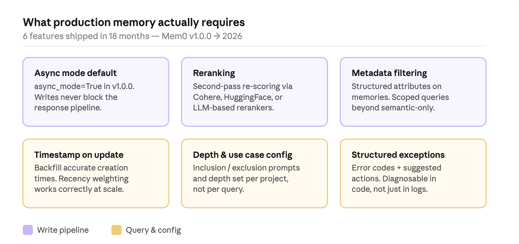The height and width of the screenshot is (244, 519).
Task: Click 'works correctly at scale.' text line
Action: [79, 189]
